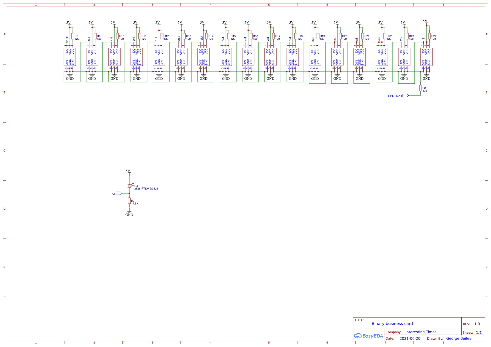491x347 pixels.
Task: Click the LED_DAT net port flag
Action: tap(405, 95)
